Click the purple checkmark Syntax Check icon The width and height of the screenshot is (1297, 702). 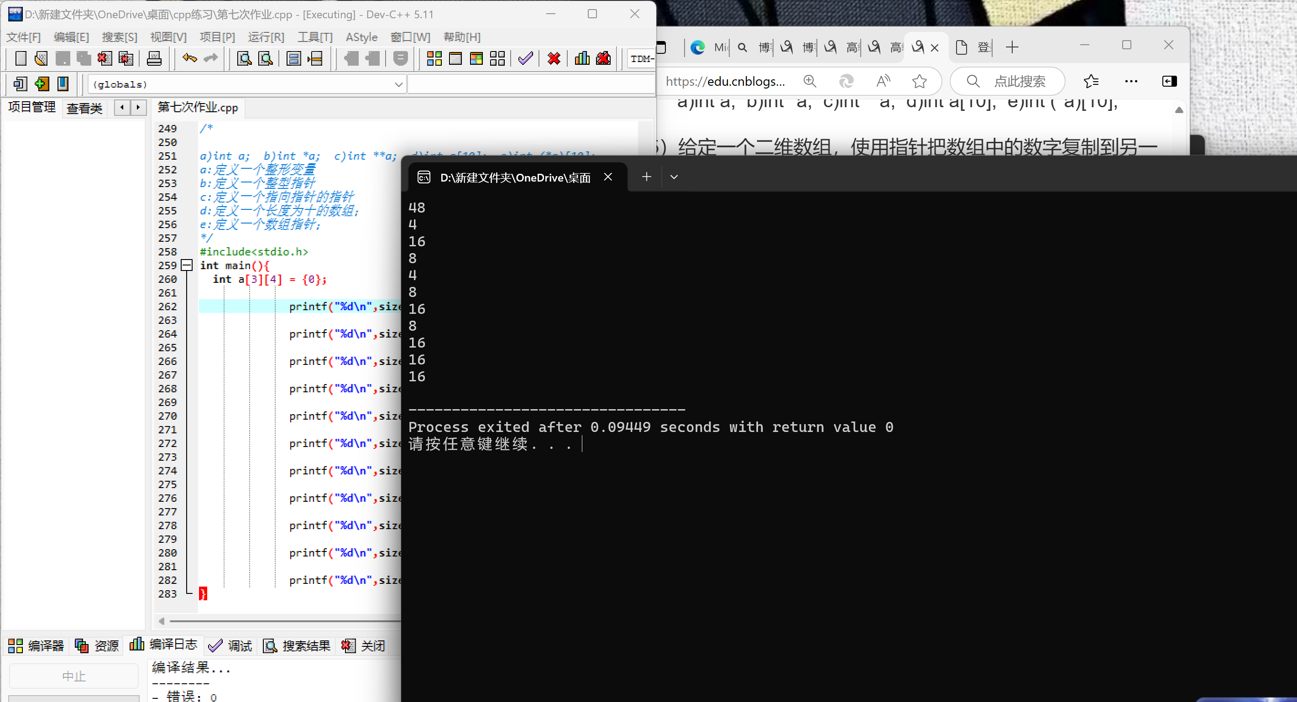click(525, 58)
